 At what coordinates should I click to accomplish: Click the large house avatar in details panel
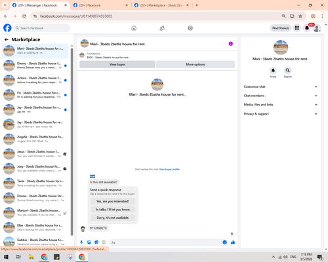coord(281,47)
